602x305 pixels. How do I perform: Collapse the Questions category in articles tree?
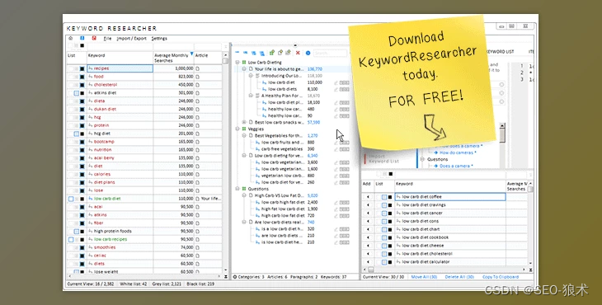[238, 189]
